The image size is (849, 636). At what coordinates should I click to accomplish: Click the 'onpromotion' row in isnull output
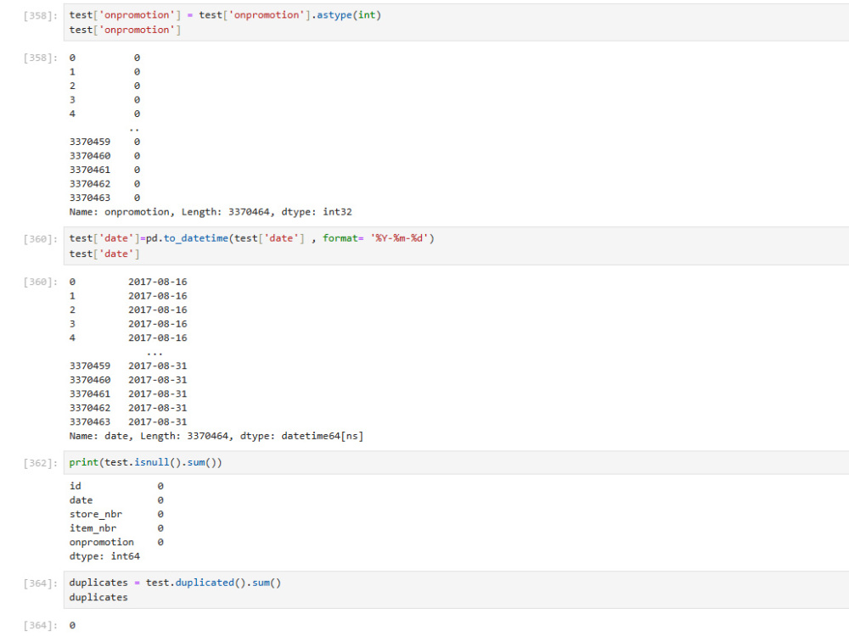point(116,542)
